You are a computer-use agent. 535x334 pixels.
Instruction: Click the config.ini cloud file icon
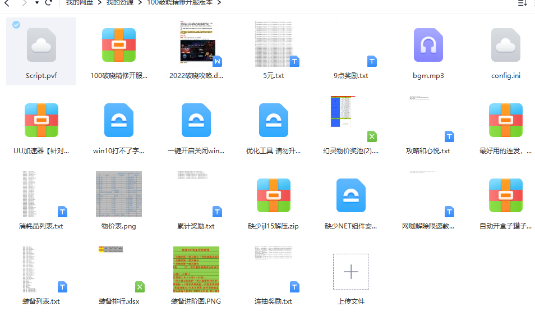coord(505,45)
